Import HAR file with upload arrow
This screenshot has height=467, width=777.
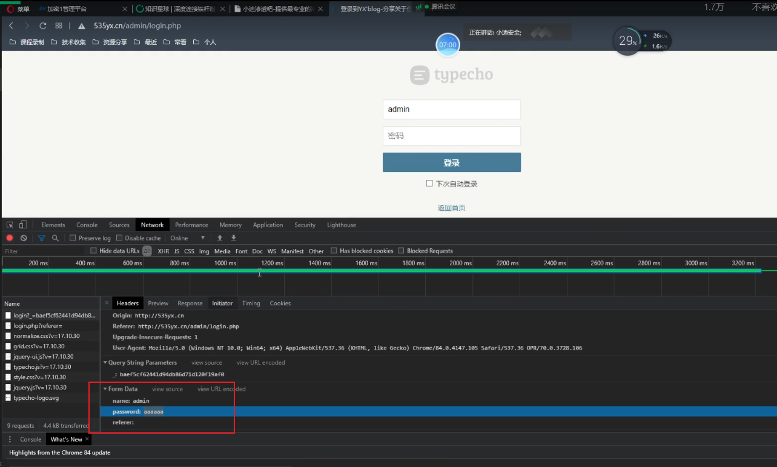220,238
